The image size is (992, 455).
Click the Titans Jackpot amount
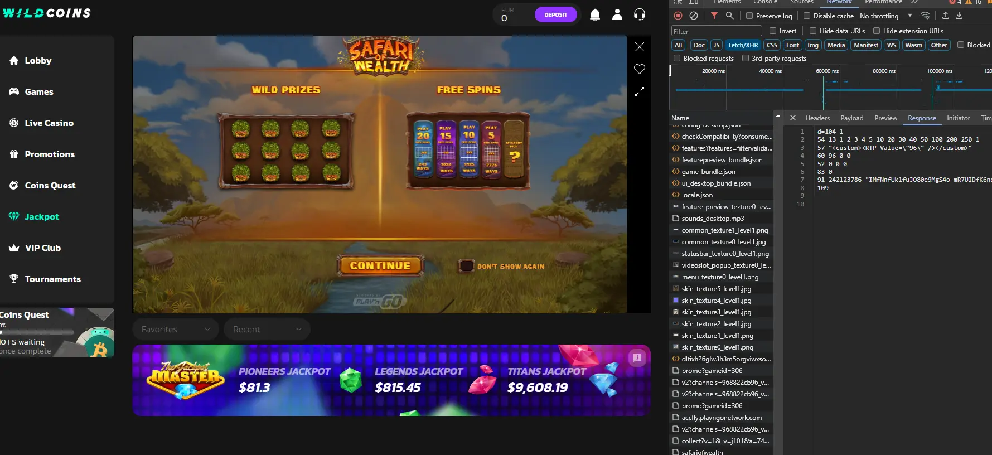pyautogui.click(x=538, y=388)
